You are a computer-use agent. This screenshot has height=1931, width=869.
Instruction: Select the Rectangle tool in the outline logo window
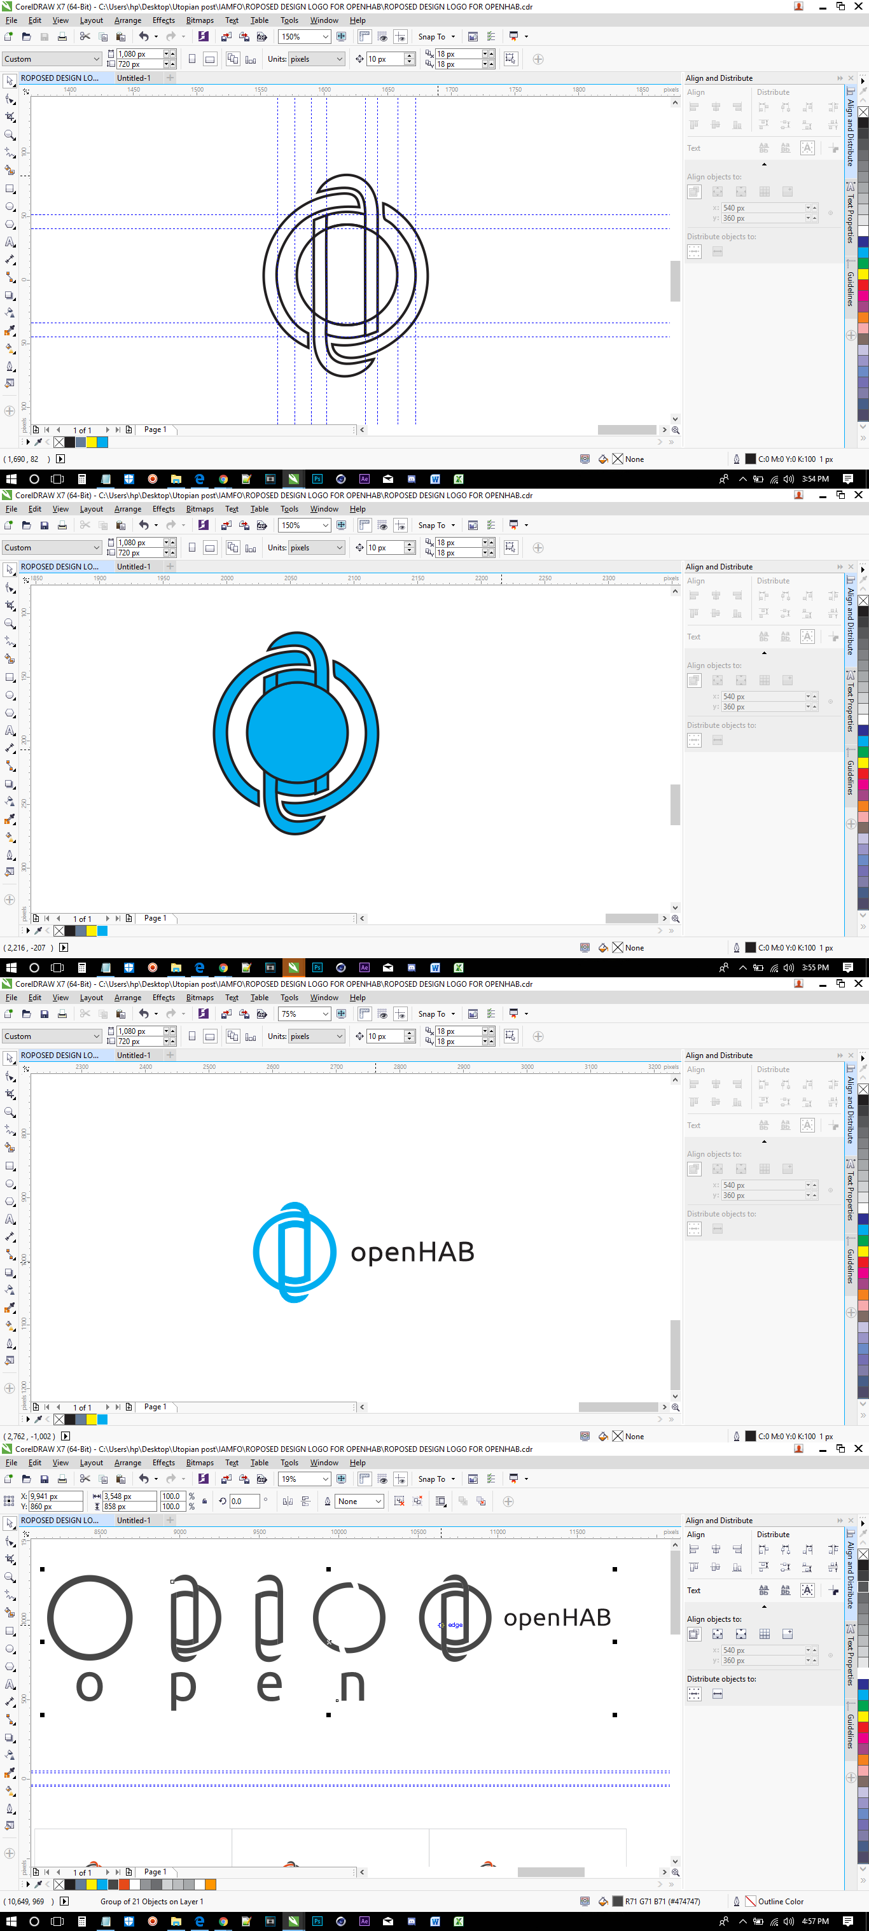click(x=10, y=189)
